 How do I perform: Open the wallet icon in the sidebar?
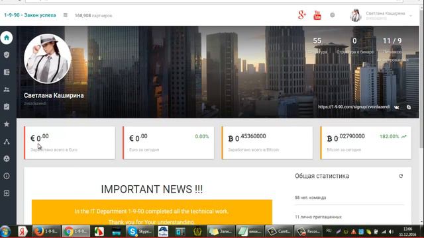click(x=7, y=72)
